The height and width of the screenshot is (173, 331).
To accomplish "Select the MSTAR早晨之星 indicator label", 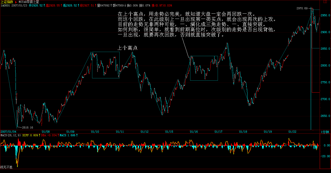I will [x=29, y=2].
